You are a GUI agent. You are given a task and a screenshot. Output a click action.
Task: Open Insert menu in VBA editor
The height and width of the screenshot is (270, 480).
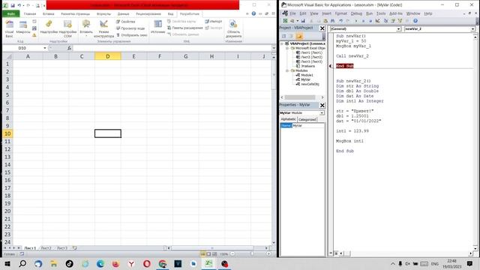pos(327,13)
